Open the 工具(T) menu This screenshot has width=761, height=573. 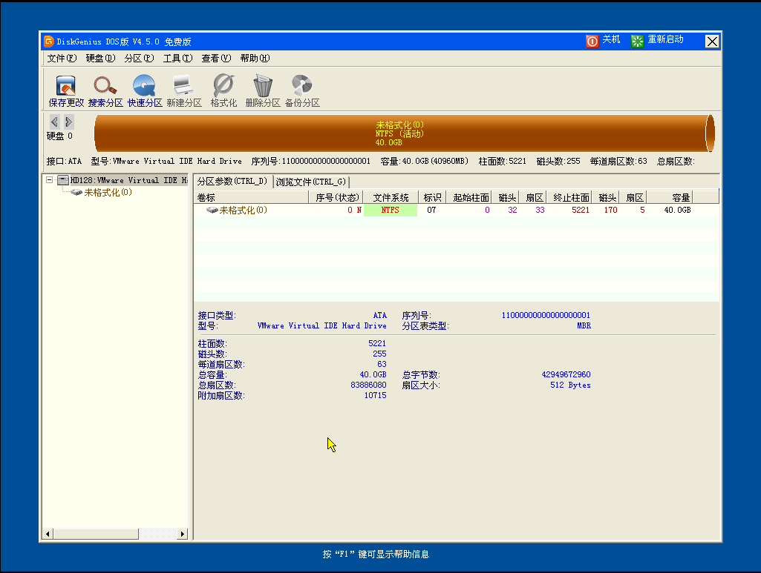pyautogui.click(x=177, y=58)
